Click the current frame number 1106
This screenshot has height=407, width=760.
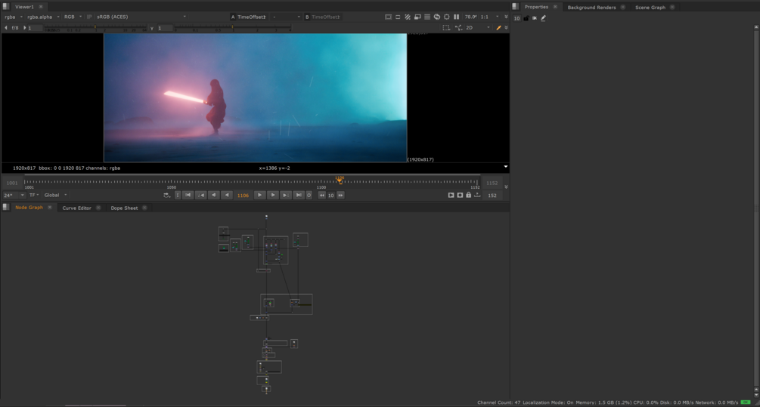[x=243, y=196]
